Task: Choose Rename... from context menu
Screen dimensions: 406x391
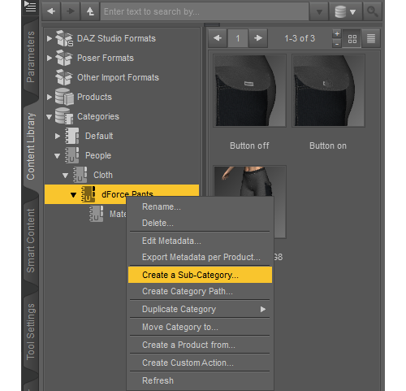Action: (x=201, y=207)
